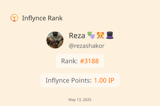Open Reza's round warrior profile avatar
The image size is (160, 106).
tap(55, 40)
